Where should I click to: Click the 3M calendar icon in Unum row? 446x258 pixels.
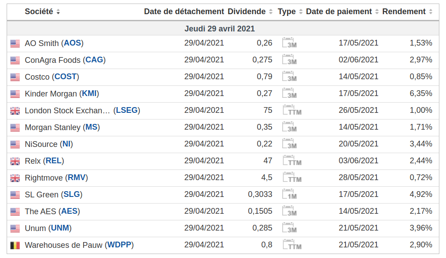click(289, 227)
